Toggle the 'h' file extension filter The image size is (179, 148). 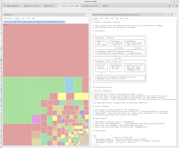[10, 22]
